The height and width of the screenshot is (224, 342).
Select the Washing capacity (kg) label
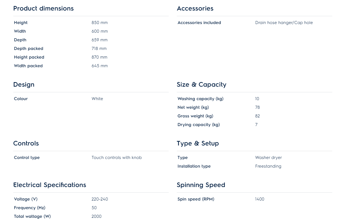click(200, 99)
